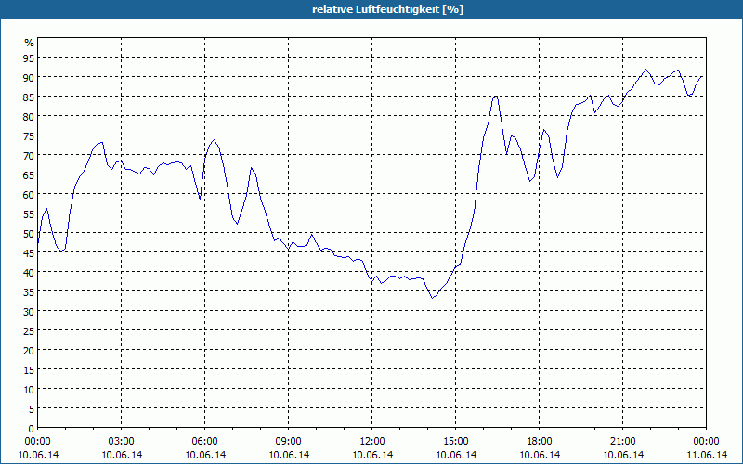Click the 50 value on humidity axis

pos(30,234)
